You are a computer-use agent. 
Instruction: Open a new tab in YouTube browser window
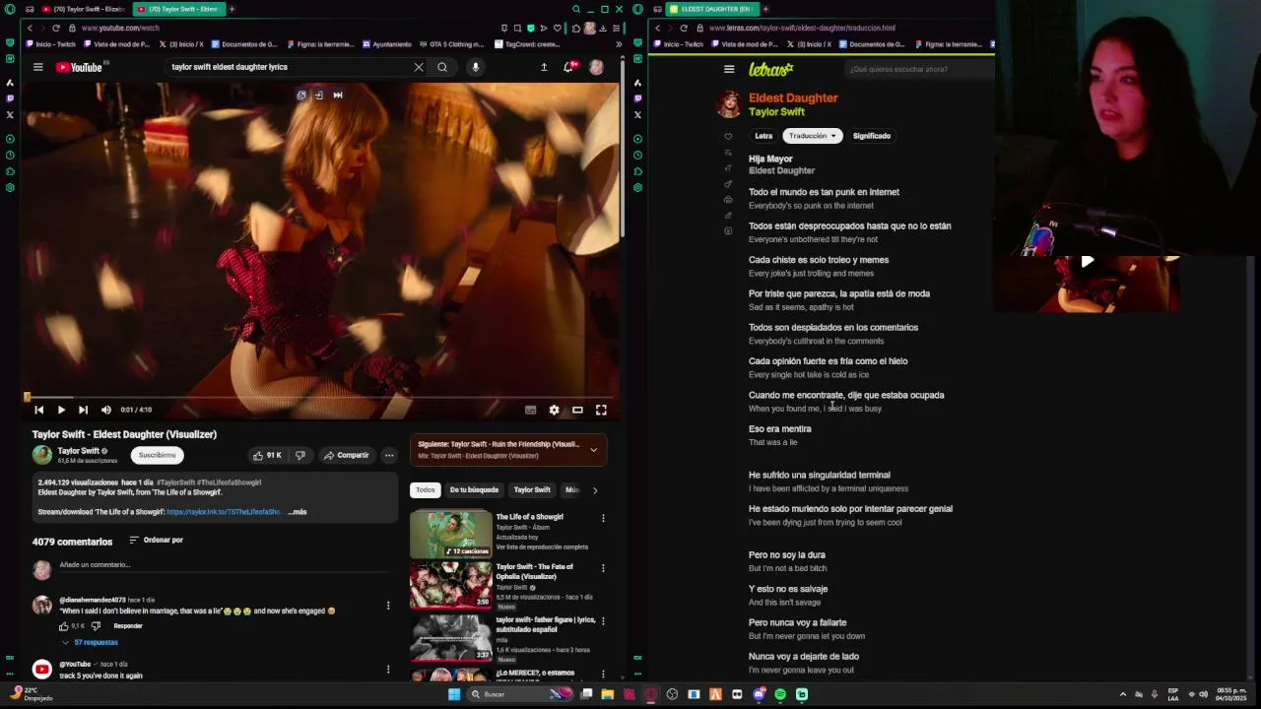coord(232,9)
